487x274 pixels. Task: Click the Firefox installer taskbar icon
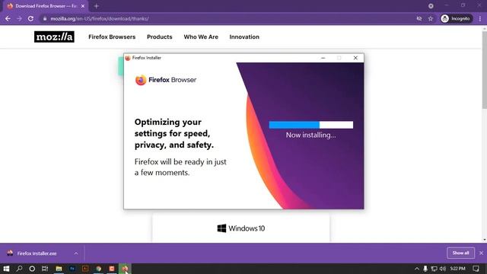click(x=125, y=269)
